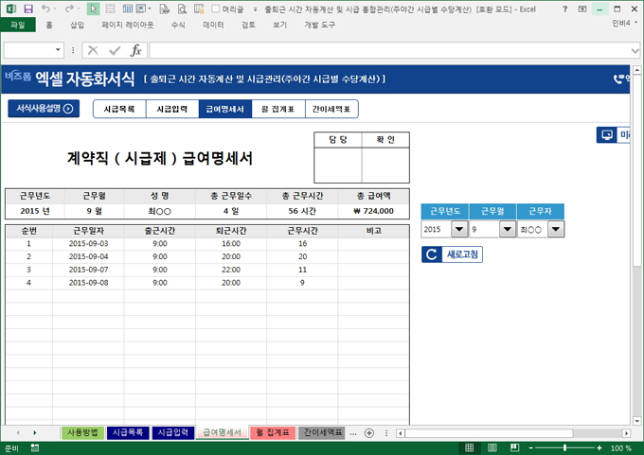Open the Name Box dropdown arrow

point(59,50)
